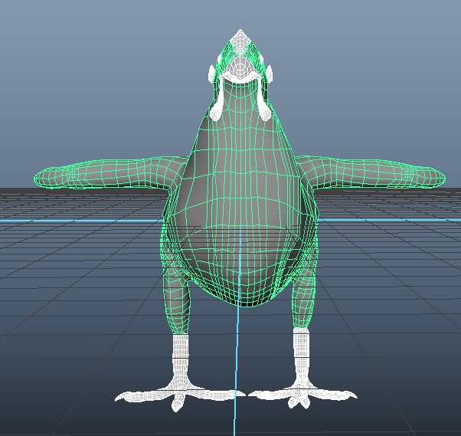Click the horizontal blue axis line under left wing
Viewport: 461px width, 436px height.
pyautogui.click(x=77, y=220)
